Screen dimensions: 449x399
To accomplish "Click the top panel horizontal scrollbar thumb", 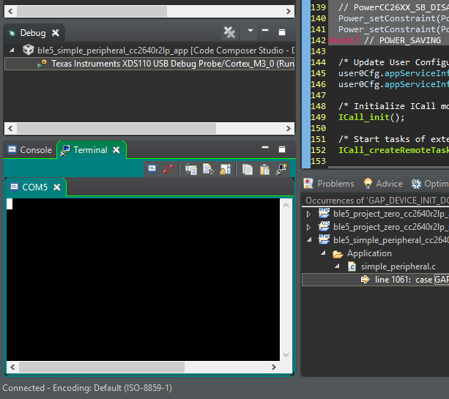I will click(92, 12).
